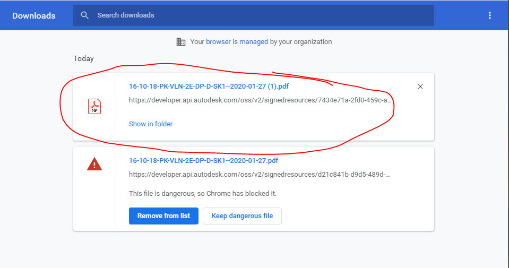Focus the Search downloads field
Viewport: 509px width, 268px height.
253,15
